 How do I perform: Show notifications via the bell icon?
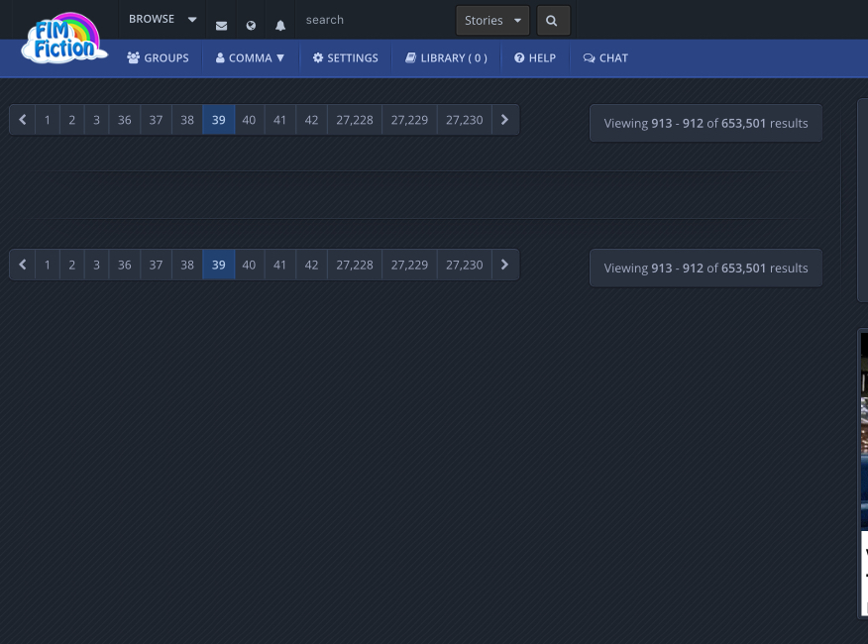click(x=280, y=26)
